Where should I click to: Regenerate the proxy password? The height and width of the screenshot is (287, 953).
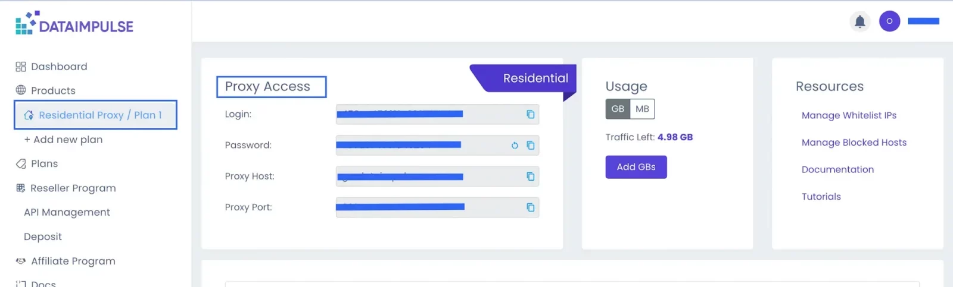515,145
